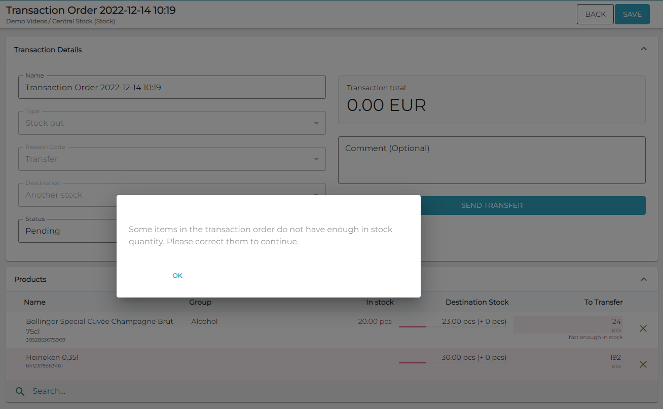Remove the Bollinger Champagne row with X
This screenshot has width=663, height=409.
pyautogui.click(x=643, y=328)
